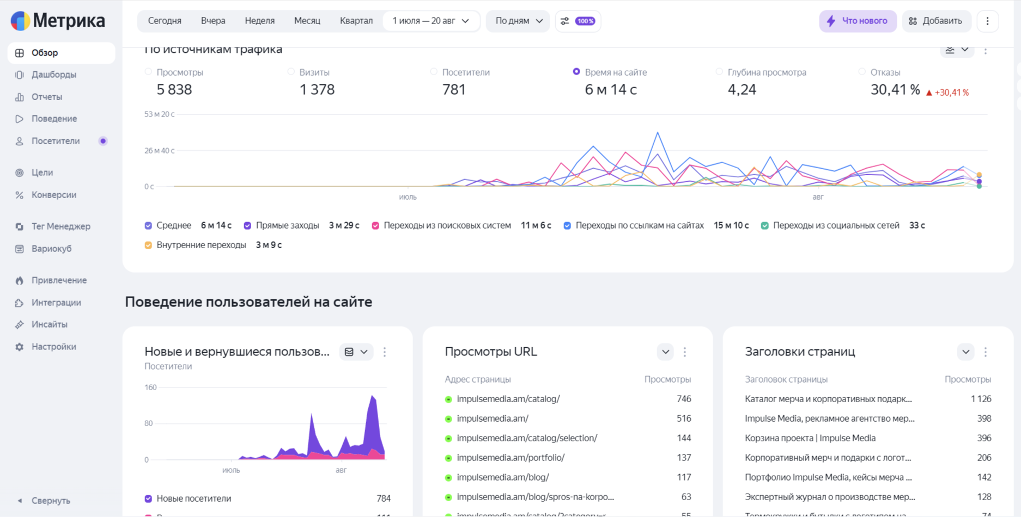Toggle the Новые посетители checkbox
The image size is (1021, 517).
(x=148, y=498)
